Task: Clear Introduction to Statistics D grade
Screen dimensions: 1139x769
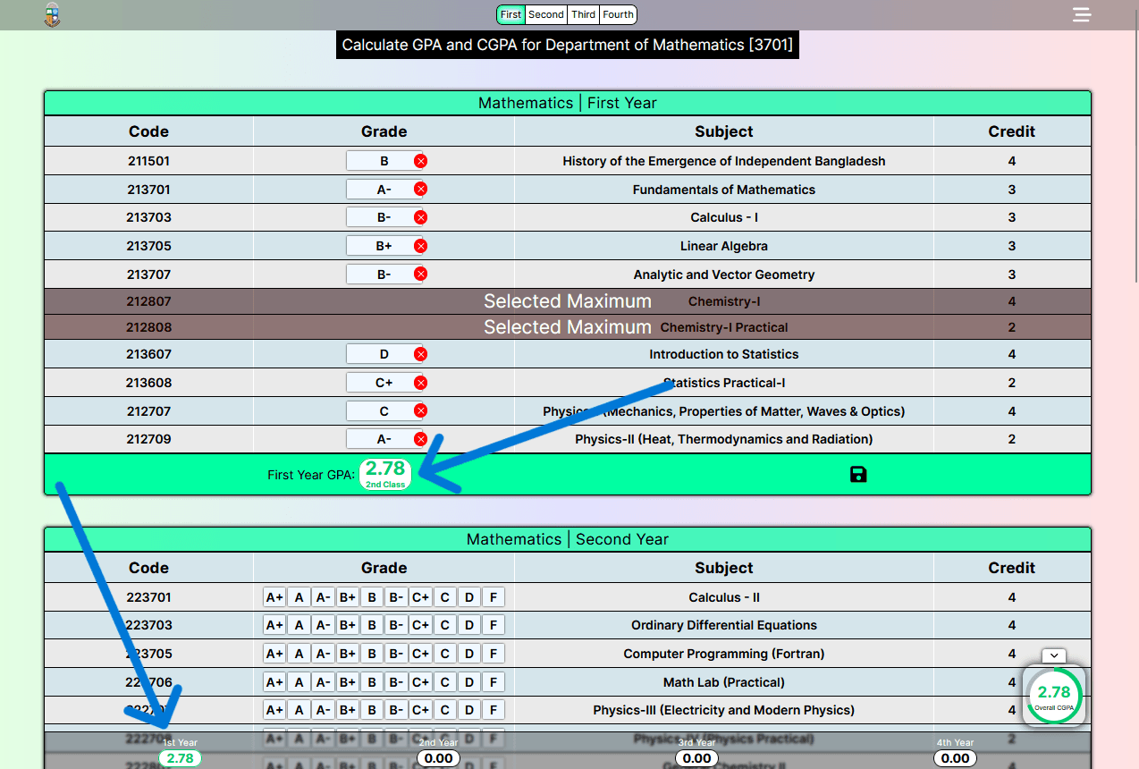Action: click(420, 354)
